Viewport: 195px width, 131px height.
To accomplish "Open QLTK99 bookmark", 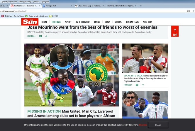I will coord(54,16).
